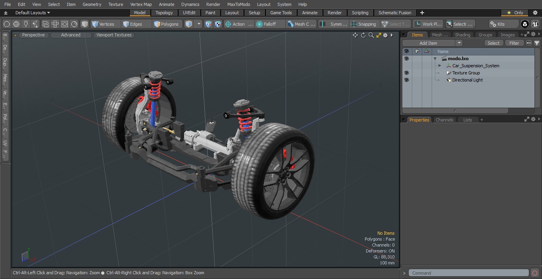
Task: Hide the Texture Group item
Action: (x=406, y=73)
